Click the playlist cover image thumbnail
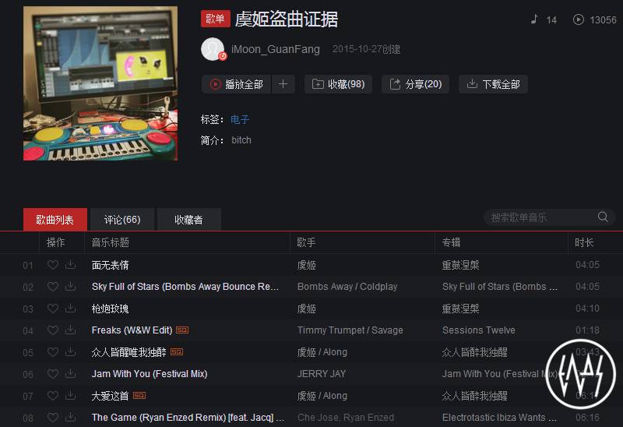623x427 pixels. click(100, 83)
